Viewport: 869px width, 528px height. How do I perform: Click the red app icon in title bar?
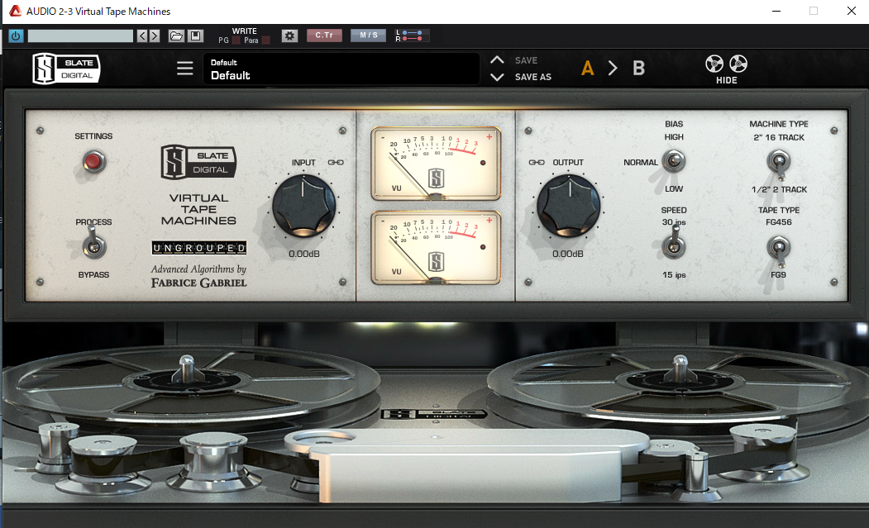point(16,11)
